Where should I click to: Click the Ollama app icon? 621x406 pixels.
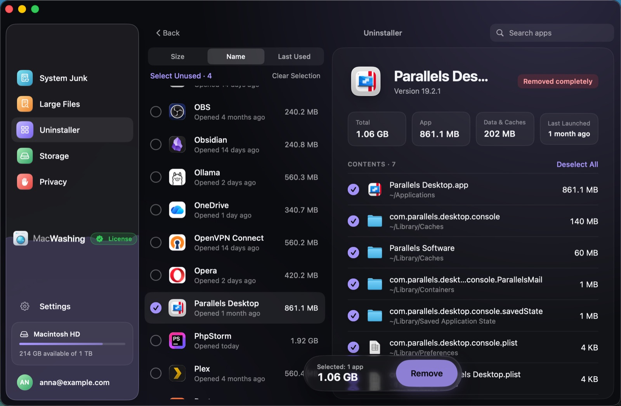click(177, 177)
